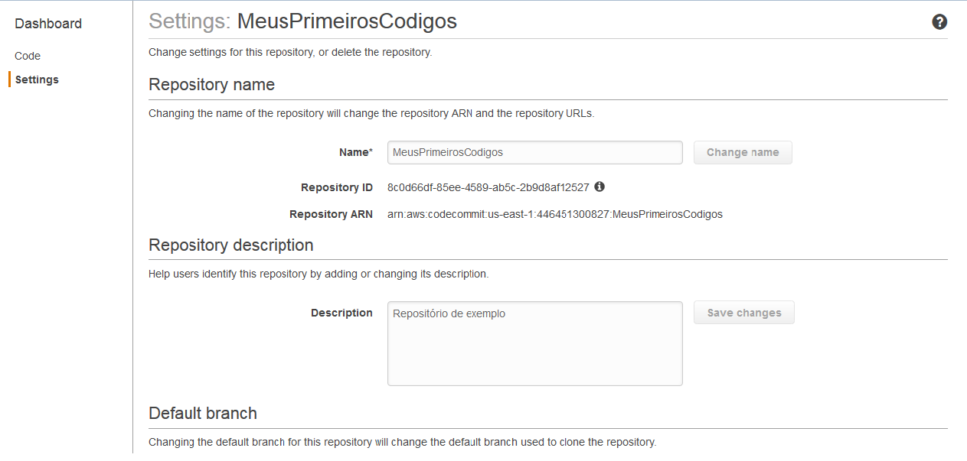Click the MeusPrimeirosCodigos page title
The width and height of the screenshot is (967, 461).
(347, 21)
